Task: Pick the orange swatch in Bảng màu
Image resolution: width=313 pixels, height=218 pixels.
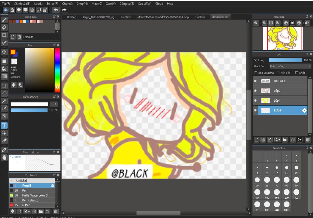Action: (21, 21)
